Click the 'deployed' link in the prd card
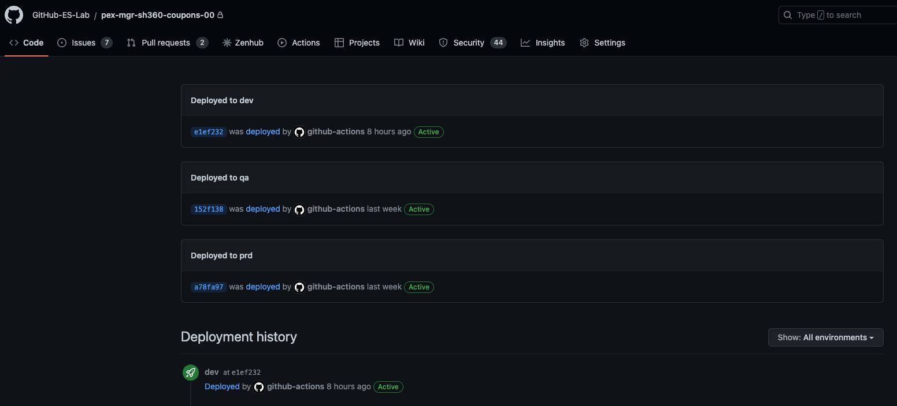Viewport: 897px width, 406px height. pyautogui.click(x=263, y=287)
